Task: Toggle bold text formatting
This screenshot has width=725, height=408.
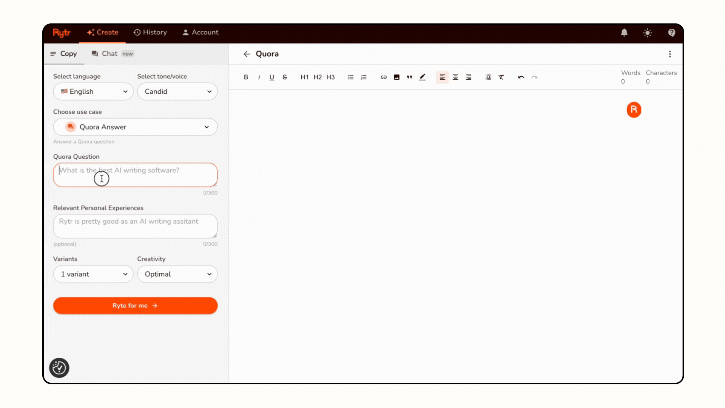Action: [246, 77]
